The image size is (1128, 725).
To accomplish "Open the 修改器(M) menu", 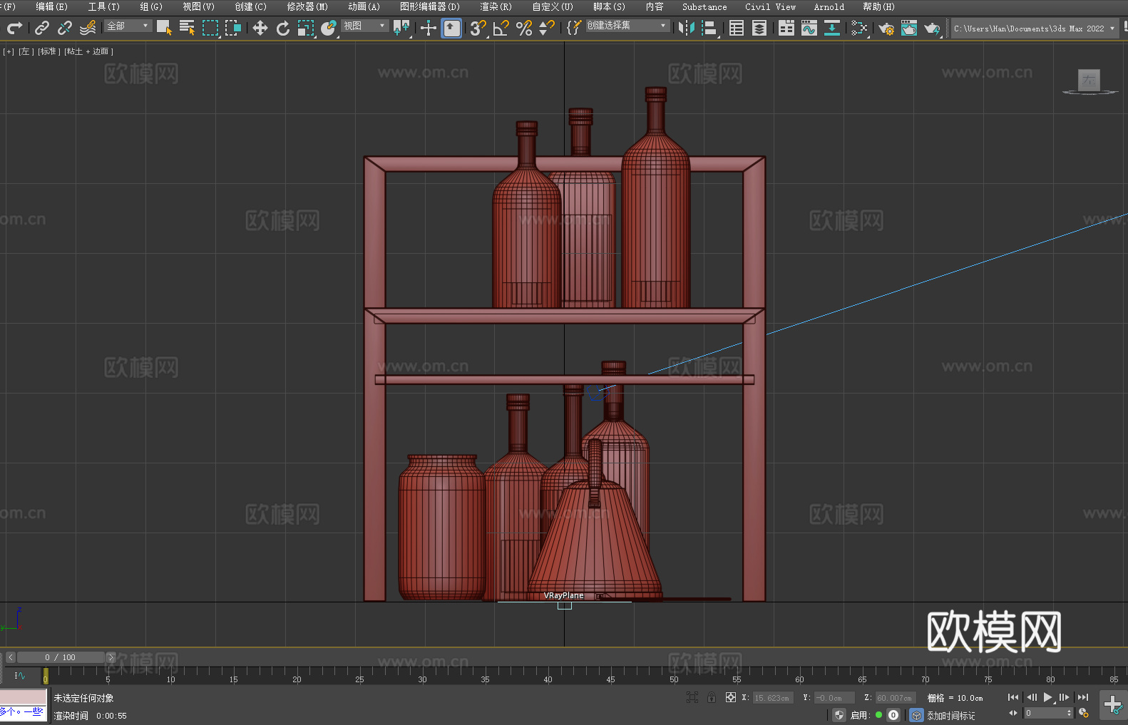I will point(307,6).
